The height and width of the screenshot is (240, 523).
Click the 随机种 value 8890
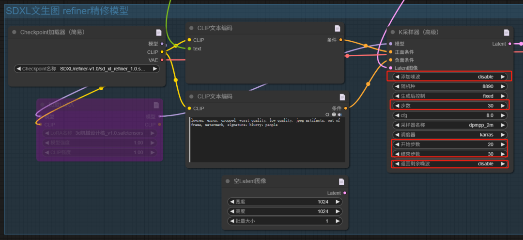pos(488,86)
